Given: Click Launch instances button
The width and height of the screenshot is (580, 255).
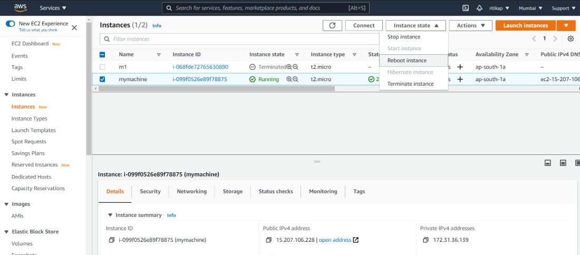Looking at the screenshot, I should tap(526, 25).
